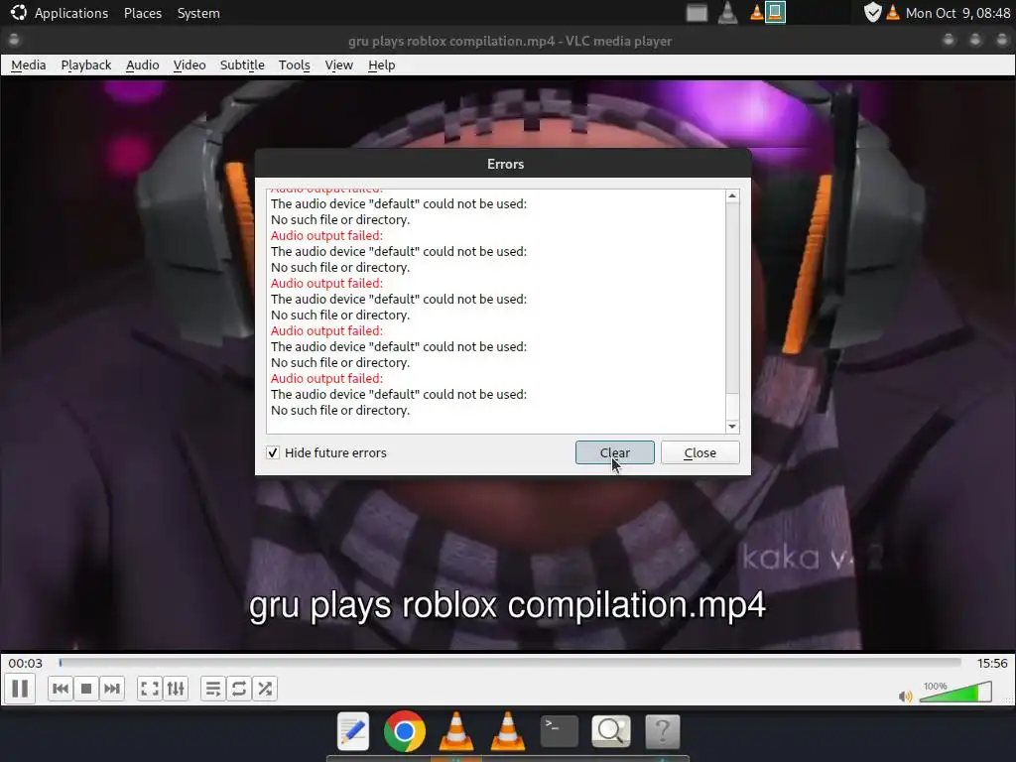Click scroll-up arrow in Errors list
1016x762 pixels.
732,195
